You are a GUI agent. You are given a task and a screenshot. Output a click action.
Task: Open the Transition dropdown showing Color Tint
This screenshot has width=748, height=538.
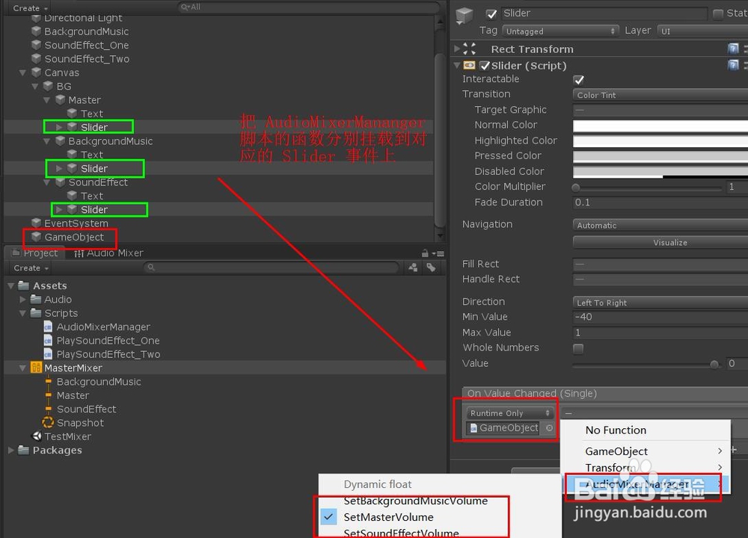660,95
